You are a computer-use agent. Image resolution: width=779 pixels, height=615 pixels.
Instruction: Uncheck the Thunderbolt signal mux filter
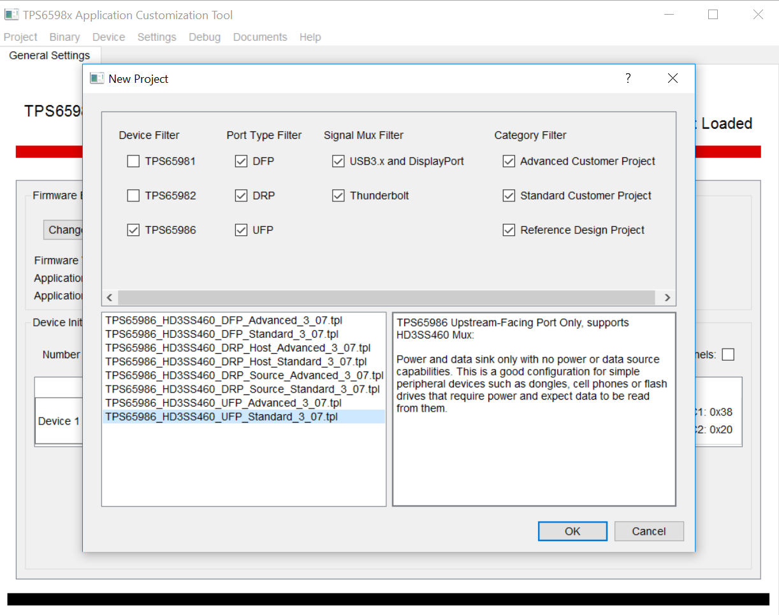339,196
